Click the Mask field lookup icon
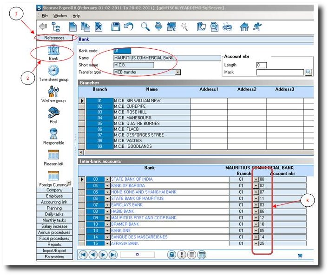This screenshot has height=276, width=329. tap(308, 72)
